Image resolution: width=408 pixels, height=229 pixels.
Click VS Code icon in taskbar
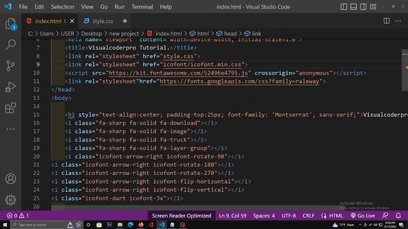(x=161, y=225)
